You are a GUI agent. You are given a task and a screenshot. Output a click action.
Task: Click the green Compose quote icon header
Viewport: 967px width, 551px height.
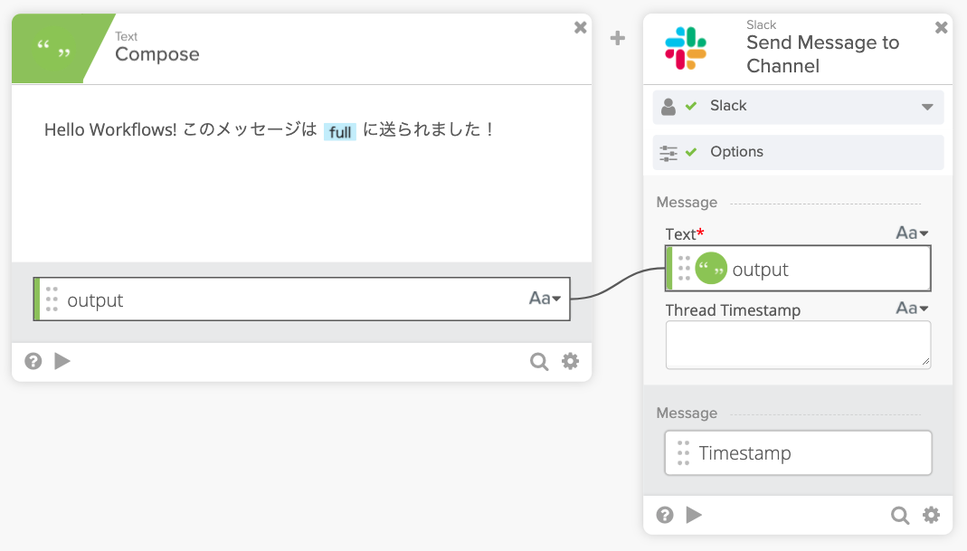click(54, 49)
